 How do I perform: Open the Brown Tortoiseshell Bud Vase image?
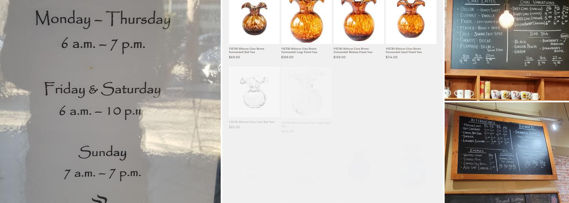254,22
